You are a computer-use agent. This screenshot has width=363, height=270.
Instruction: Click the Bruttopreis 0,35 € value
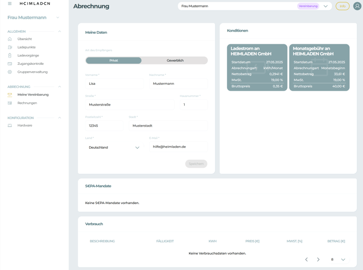click(x=278, y=86)
